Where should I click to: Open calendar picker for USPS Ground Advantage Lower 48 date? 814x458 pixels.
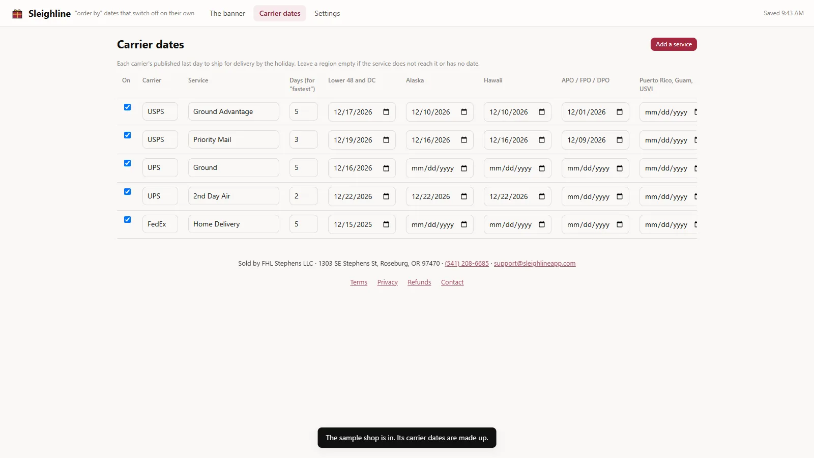tap(386, 112)
